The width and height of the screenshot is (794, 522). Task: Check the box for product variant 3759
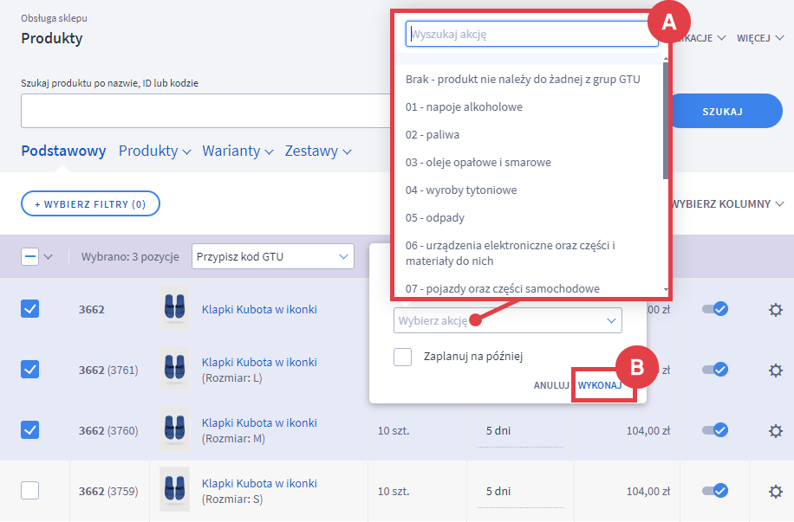(x=30, y=491)
